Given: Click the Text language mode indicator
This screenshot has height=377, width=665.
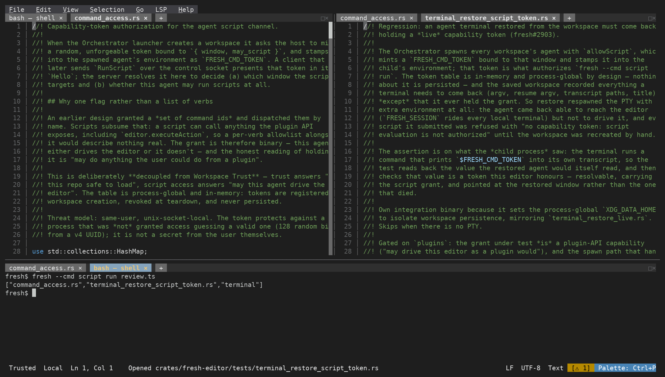Looking at the screenshot, I should point(556,368).
